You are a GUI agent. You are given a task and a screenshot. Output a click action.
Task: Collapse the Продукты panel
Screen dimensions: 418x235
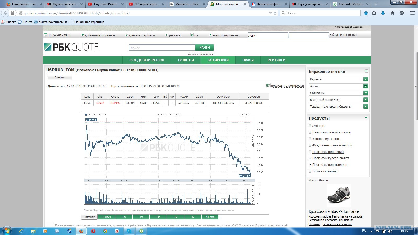point(366,118)
